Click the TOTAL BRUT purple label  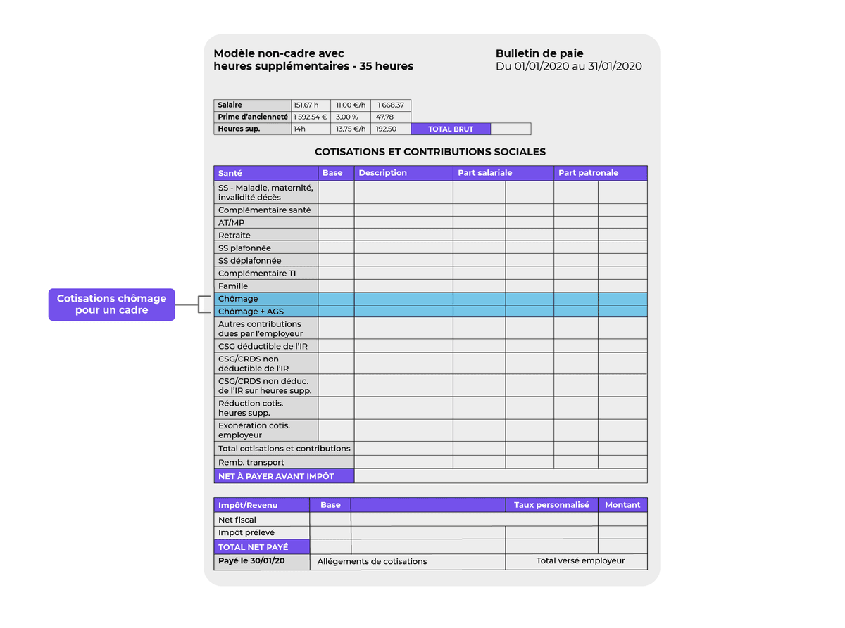(451, 129)
